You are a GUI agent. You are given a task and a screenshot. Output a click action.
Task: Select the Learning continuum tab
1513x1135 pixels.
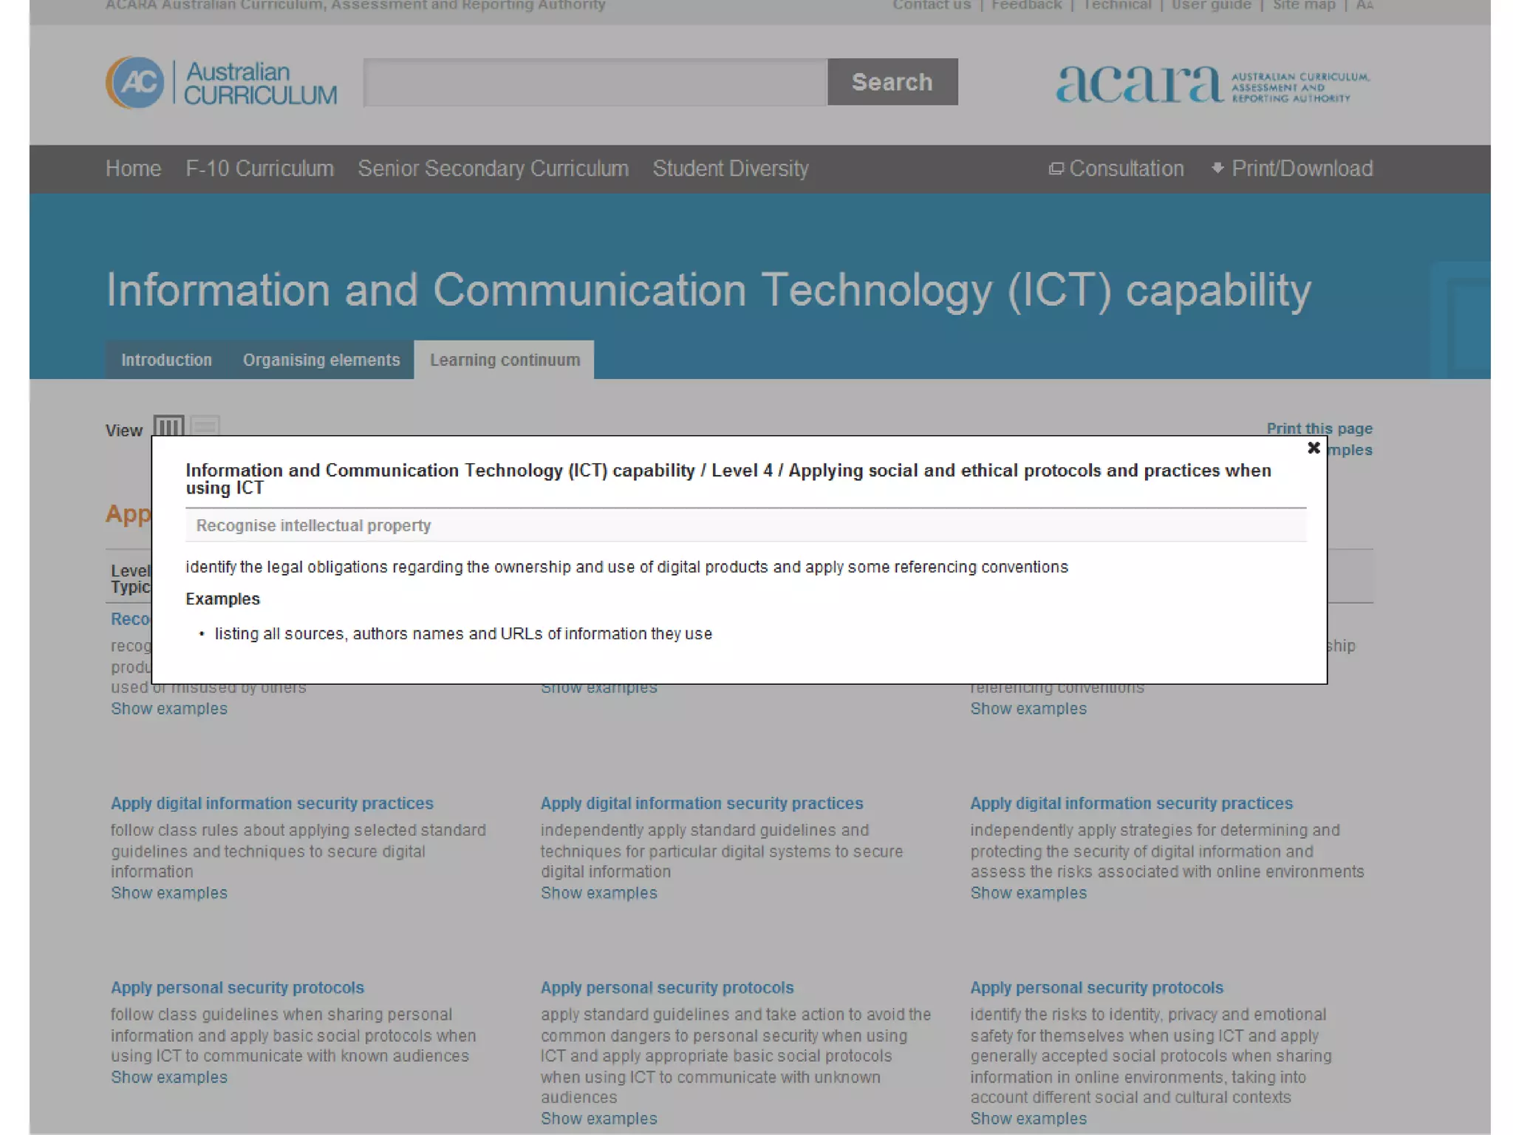coord(505,360)
